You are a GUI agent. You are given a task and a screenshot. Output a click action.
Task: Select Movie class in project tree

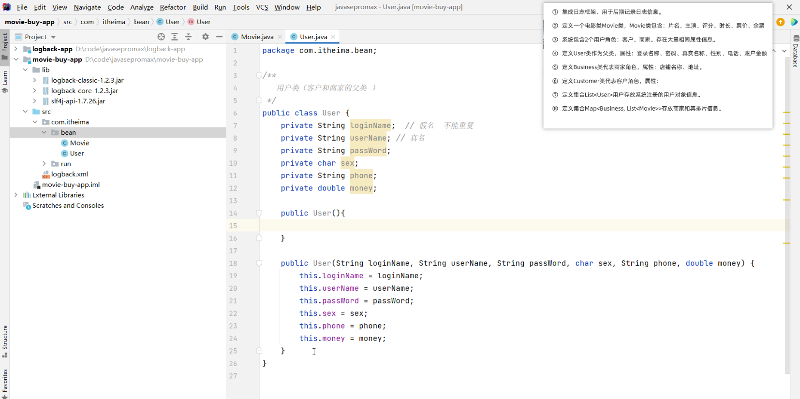[x=79, y=143]
